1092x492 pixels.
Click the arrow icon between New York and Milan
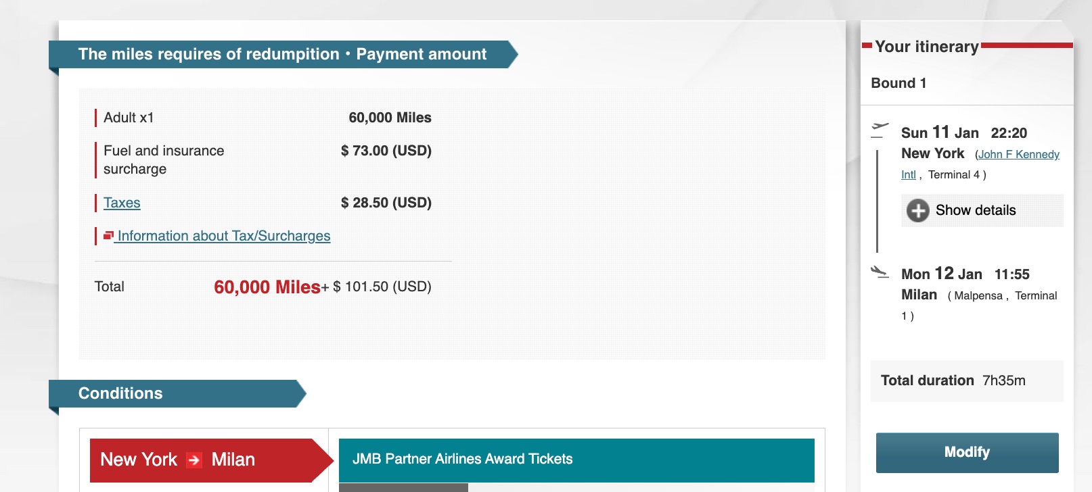pyautogui.click(x=194, y=460)
